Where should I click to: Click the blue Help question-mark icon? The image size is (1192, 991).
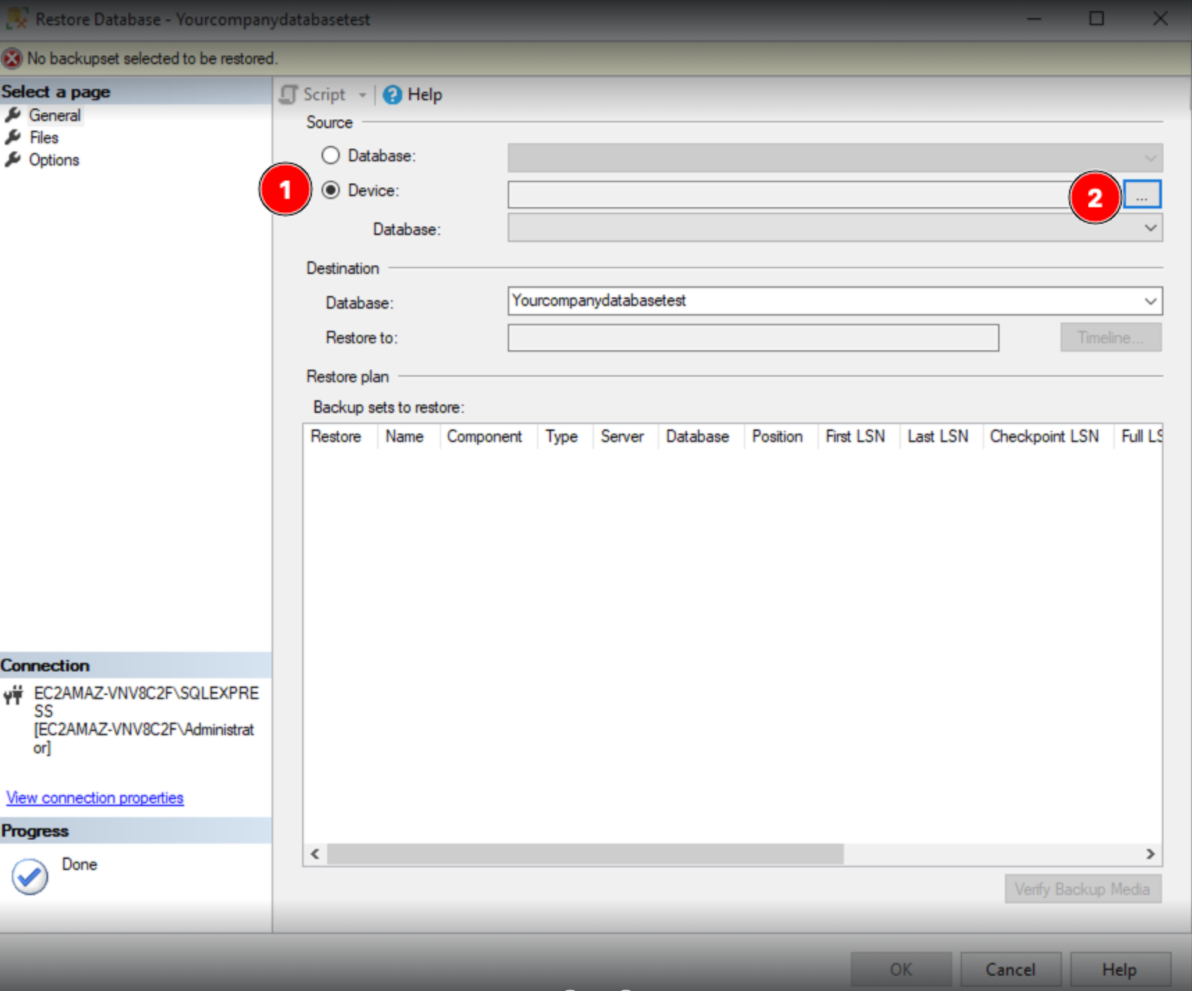[392, 95]
